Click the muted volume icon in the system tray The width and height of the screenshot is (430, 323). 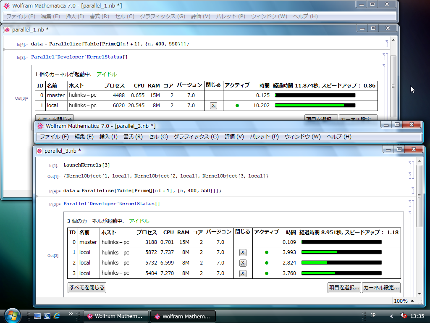[403, 316]
